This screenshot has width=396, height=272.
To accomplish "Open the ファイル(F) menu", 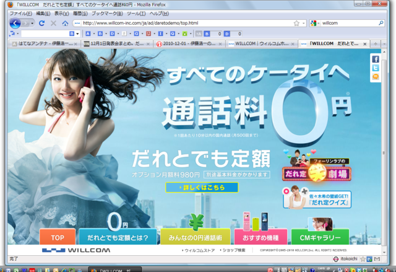I will tap(20, 14).
